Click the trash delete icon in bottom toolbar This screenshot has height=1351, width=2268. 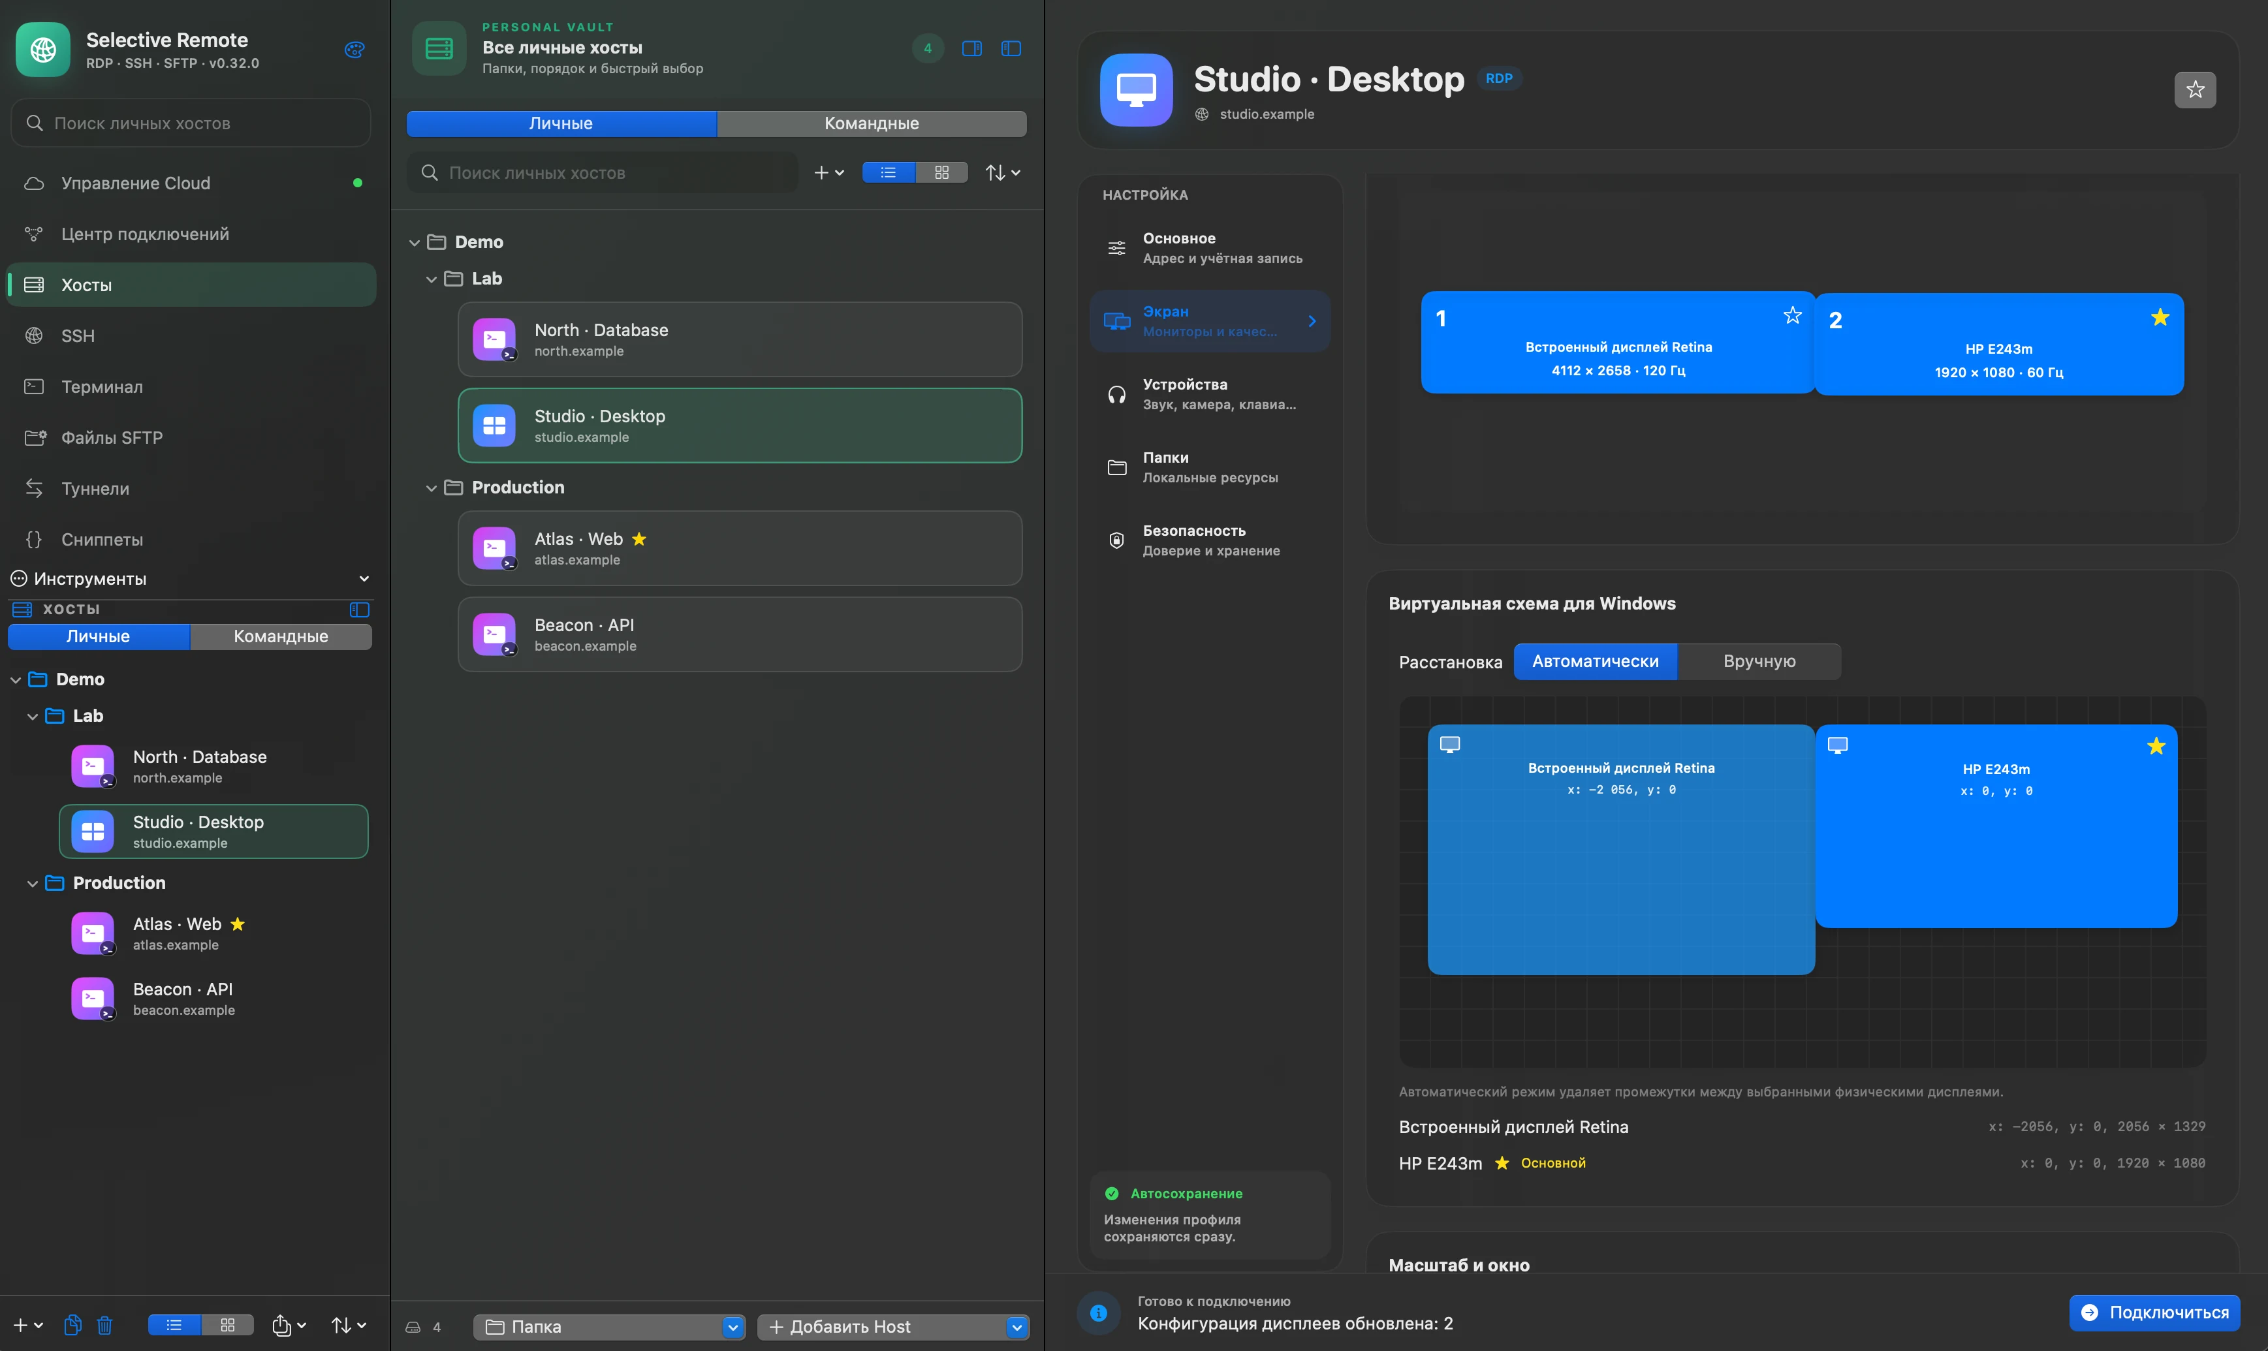(x=104, y=1326)
